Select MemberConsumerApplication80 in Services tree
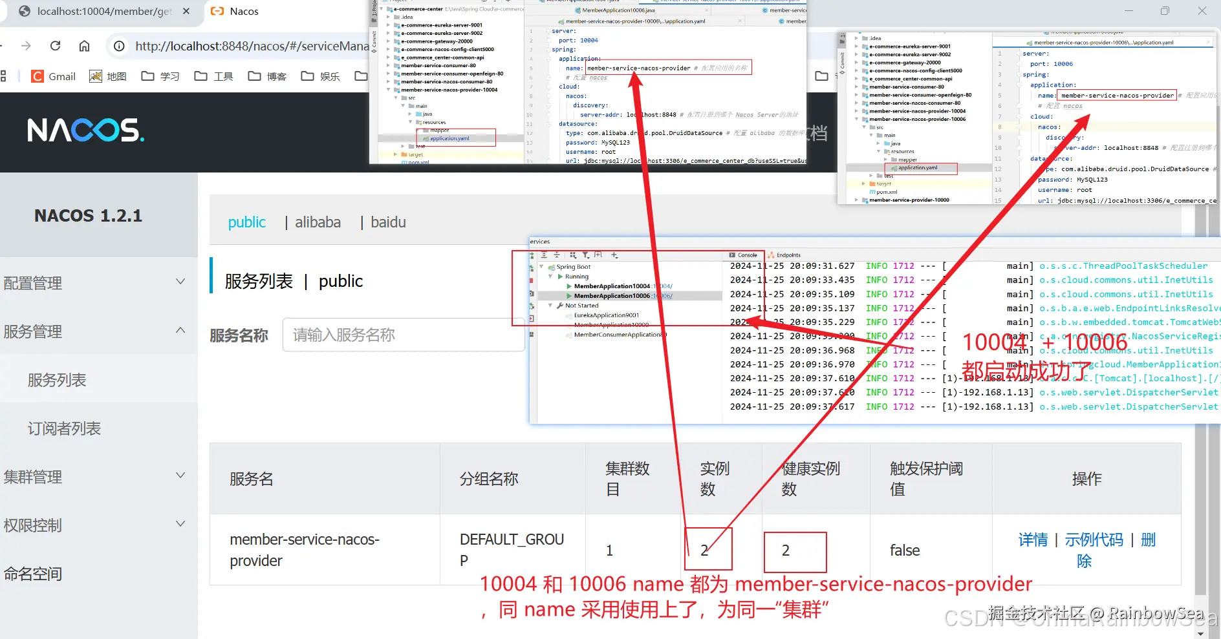1221x639 pixels. coord(620,335)
